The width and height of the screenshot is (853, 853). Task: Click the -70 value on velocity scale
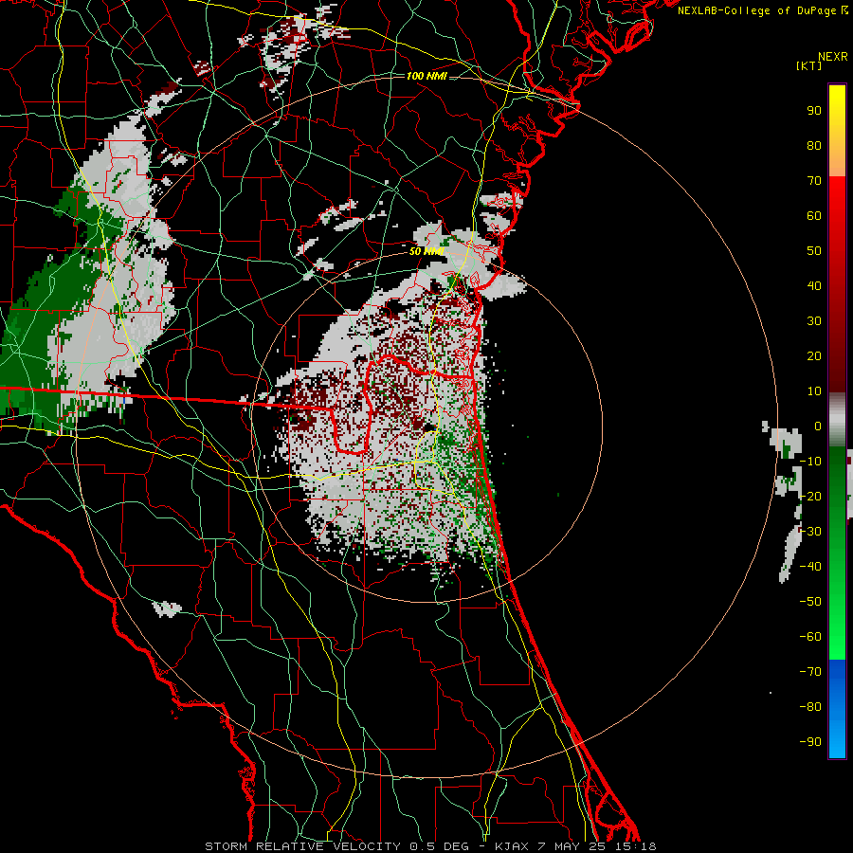[x=810, y=672]
